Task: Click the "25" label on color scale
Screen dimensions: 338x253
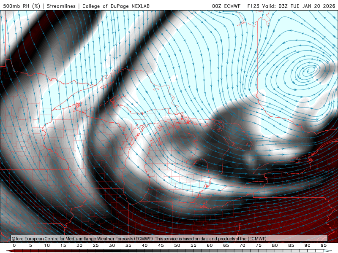Action: [96, 245]
